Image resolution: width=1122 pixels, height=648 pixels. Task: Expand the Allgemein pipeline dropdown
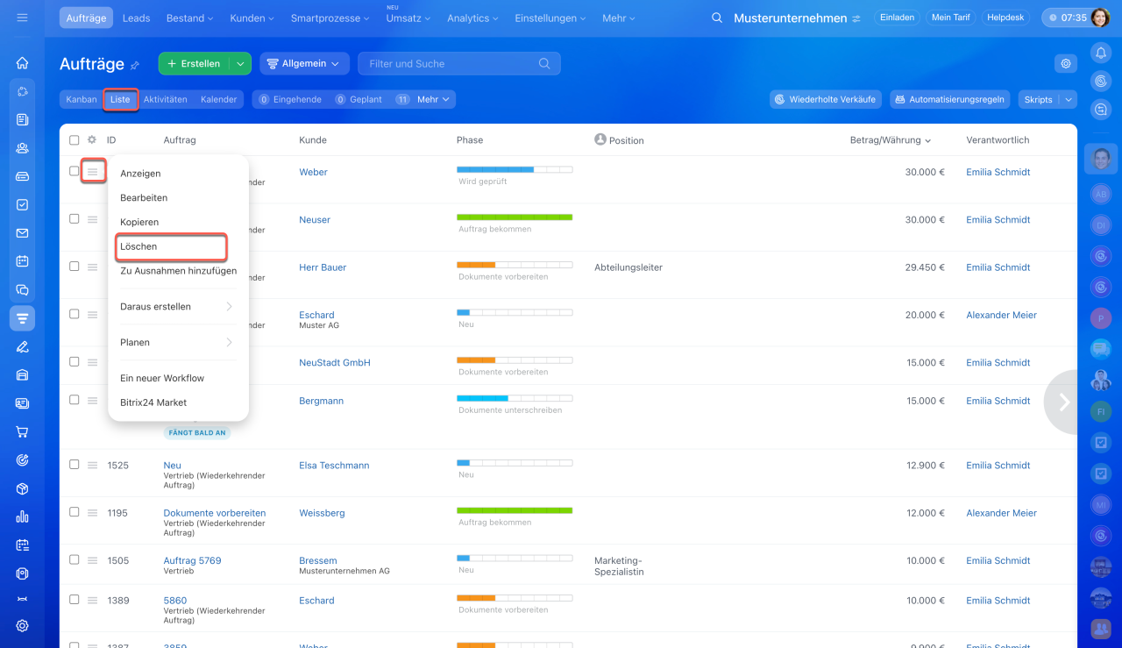[304, 63]
